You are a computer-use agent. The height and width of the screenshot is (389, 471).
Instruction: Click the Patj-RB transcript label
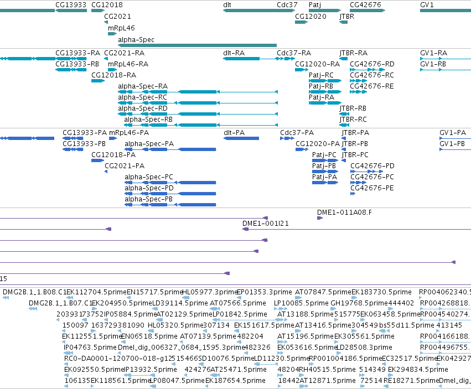pos(321,86)
